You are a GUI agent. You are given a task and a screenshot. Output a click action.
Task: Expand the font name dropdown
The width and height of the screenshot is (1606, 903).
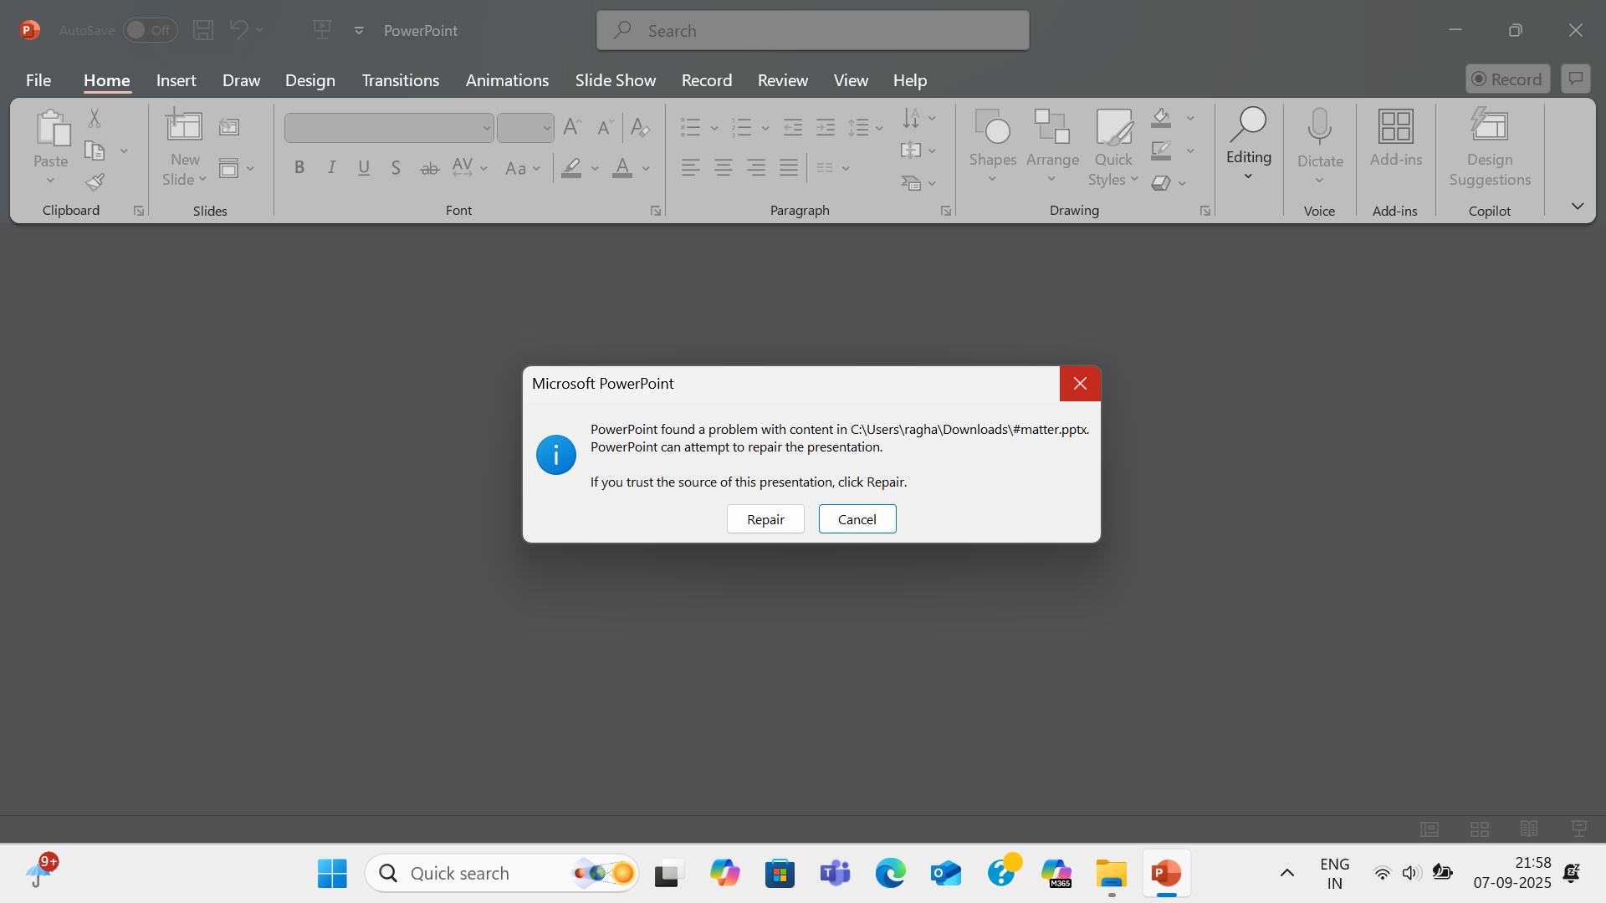click(486, 128)
